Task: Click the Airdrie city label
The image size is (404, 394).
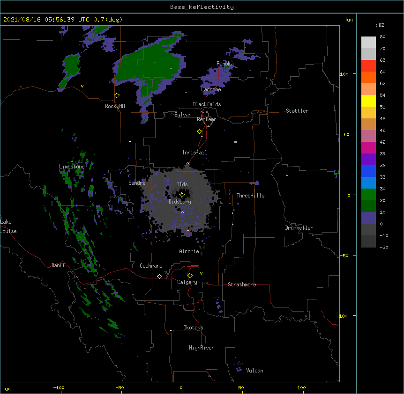Action: click(x=189, y=251)
